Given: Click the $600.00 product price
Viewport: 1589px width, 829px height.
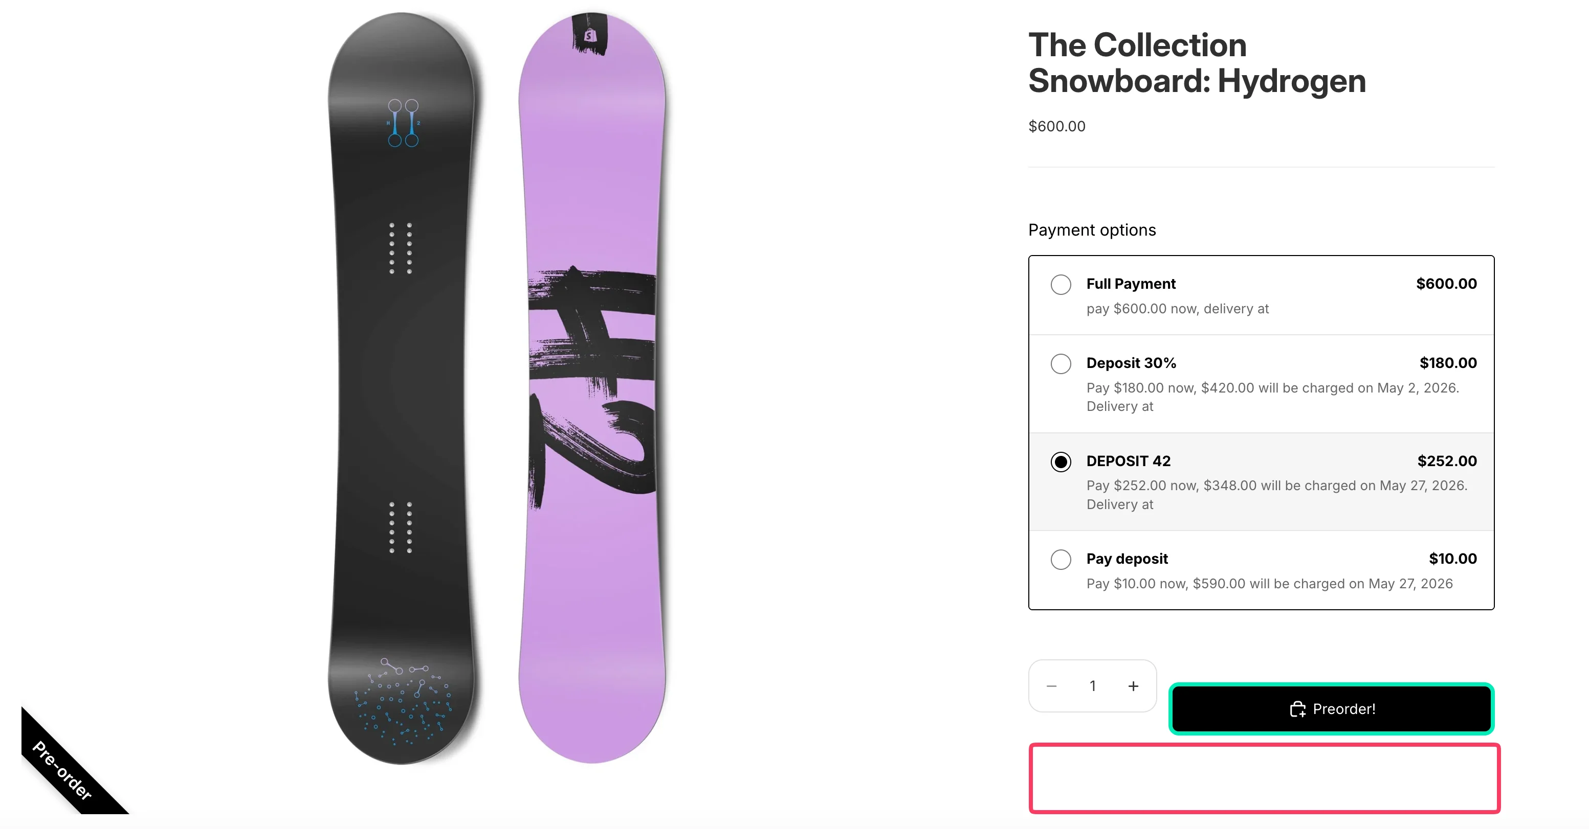Looking at the screenshot, I should point(1056,126).
